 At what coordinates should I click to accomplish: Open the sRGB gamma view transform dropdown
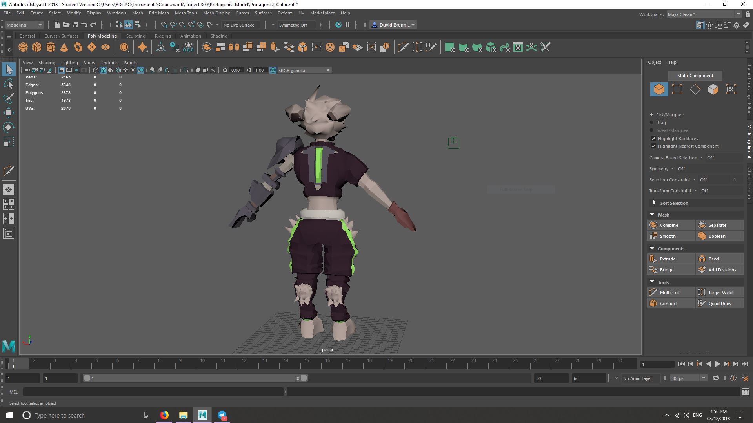click(x=304, y=70)
